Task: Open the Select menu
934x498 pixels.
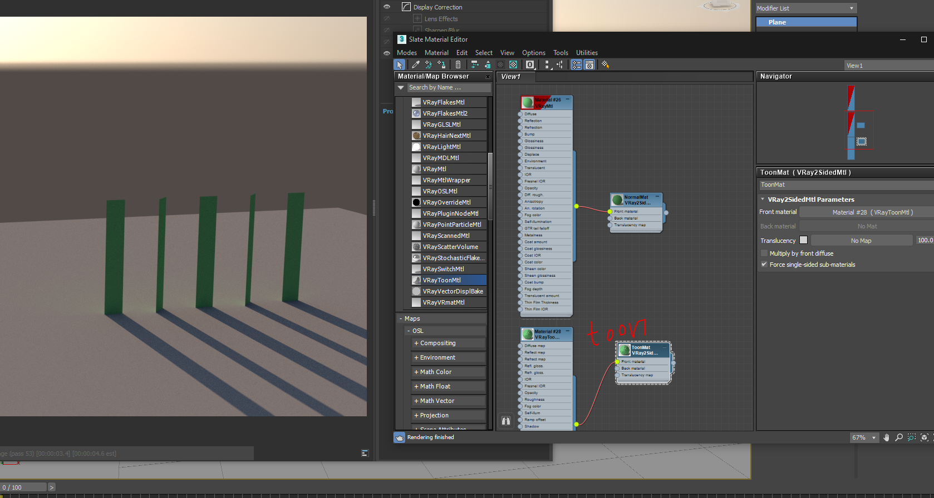Action: tap(484, 53)
